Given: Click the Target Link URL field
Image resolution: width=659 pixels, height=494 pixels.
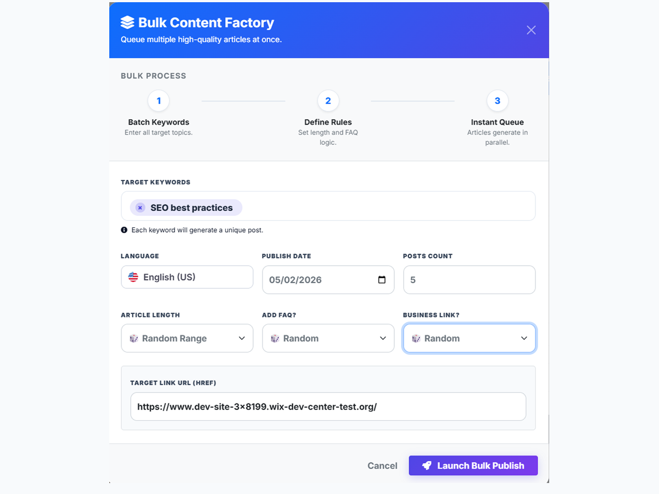Looking at the screenshot, I should click(328, 407).
